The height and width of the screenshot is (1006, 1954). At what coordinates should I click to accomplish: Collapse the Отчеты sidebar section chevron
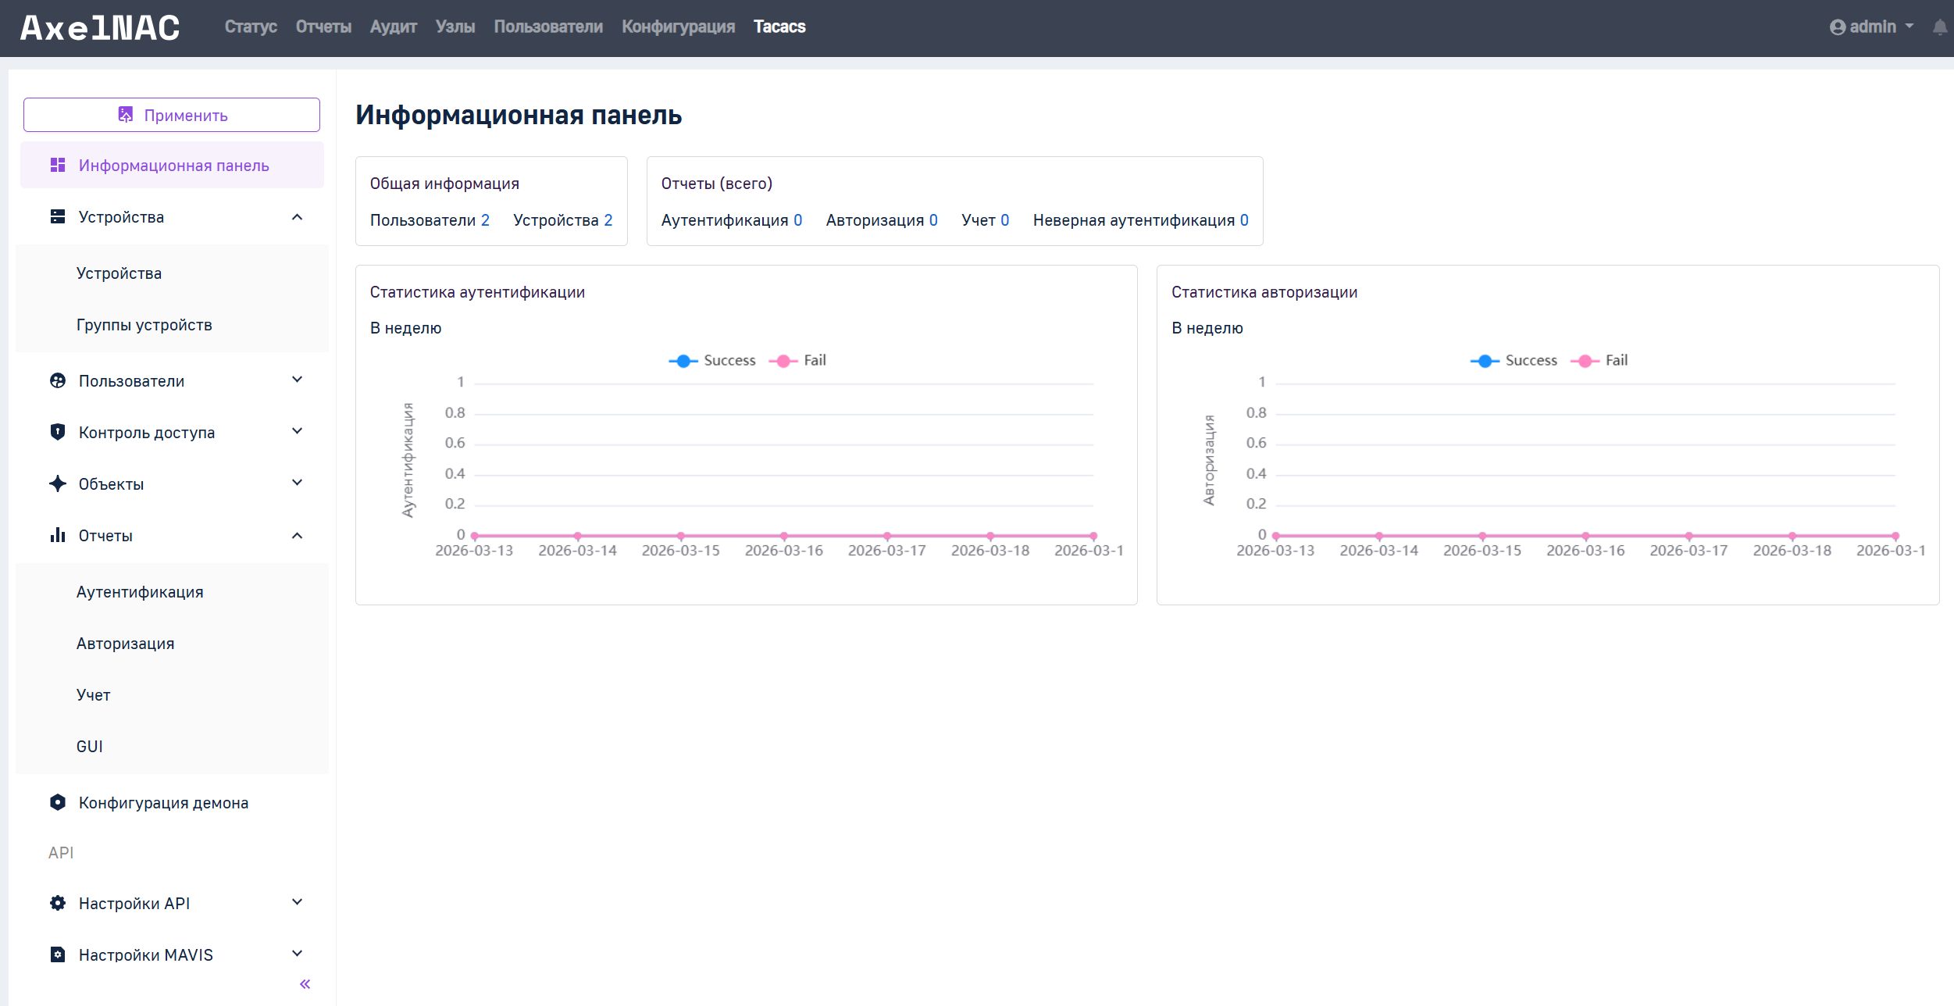click(297, 536)
